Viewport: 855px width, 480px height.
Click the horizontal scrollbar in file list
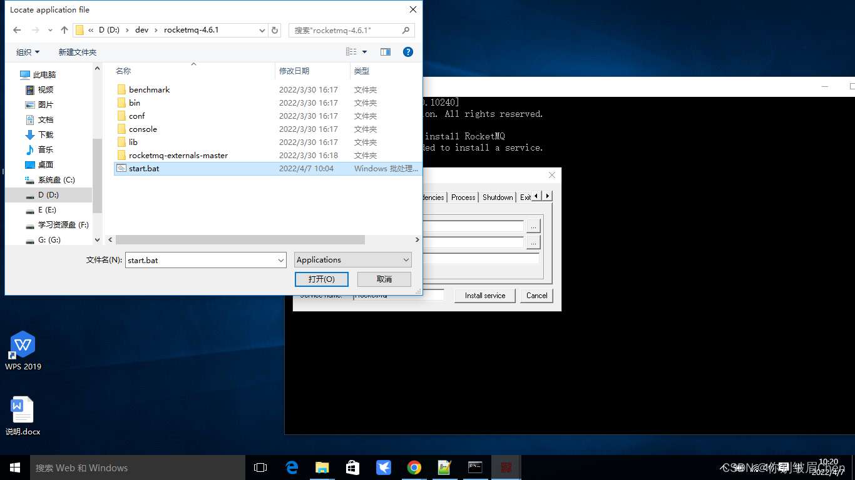point(240,240)
